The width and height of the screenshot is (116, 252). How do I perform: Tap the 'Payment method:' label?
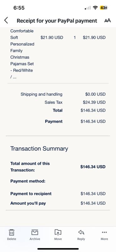click(x=28, y=181)
